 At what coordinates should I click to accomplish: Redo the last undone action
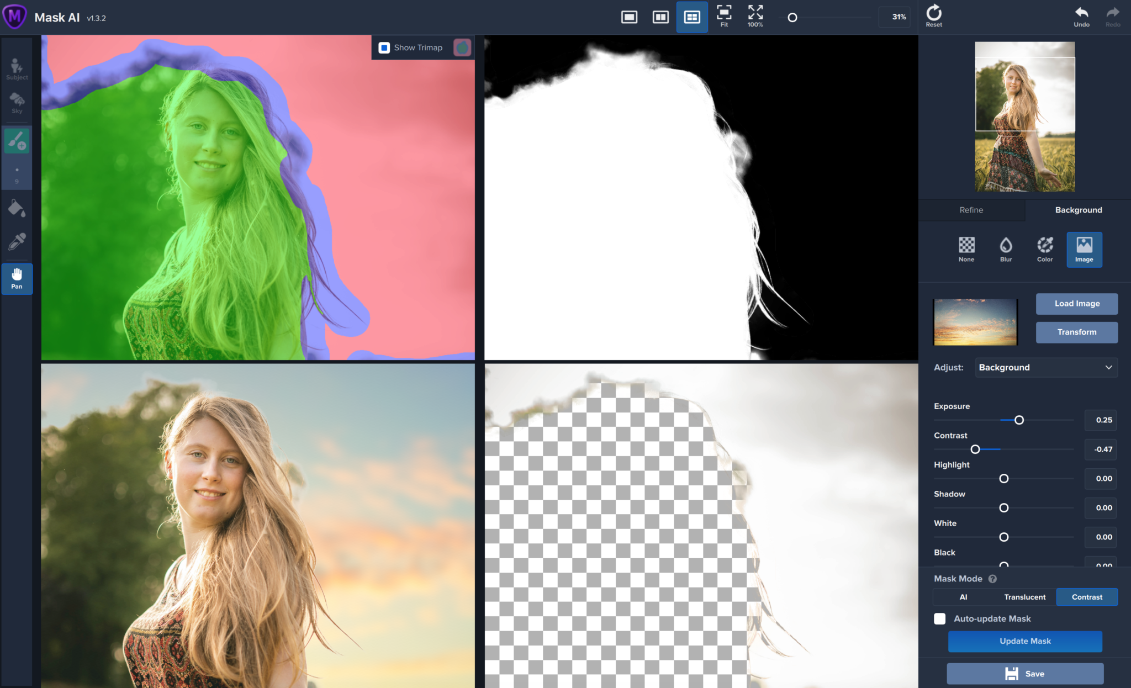click(x=1113, y=17)
